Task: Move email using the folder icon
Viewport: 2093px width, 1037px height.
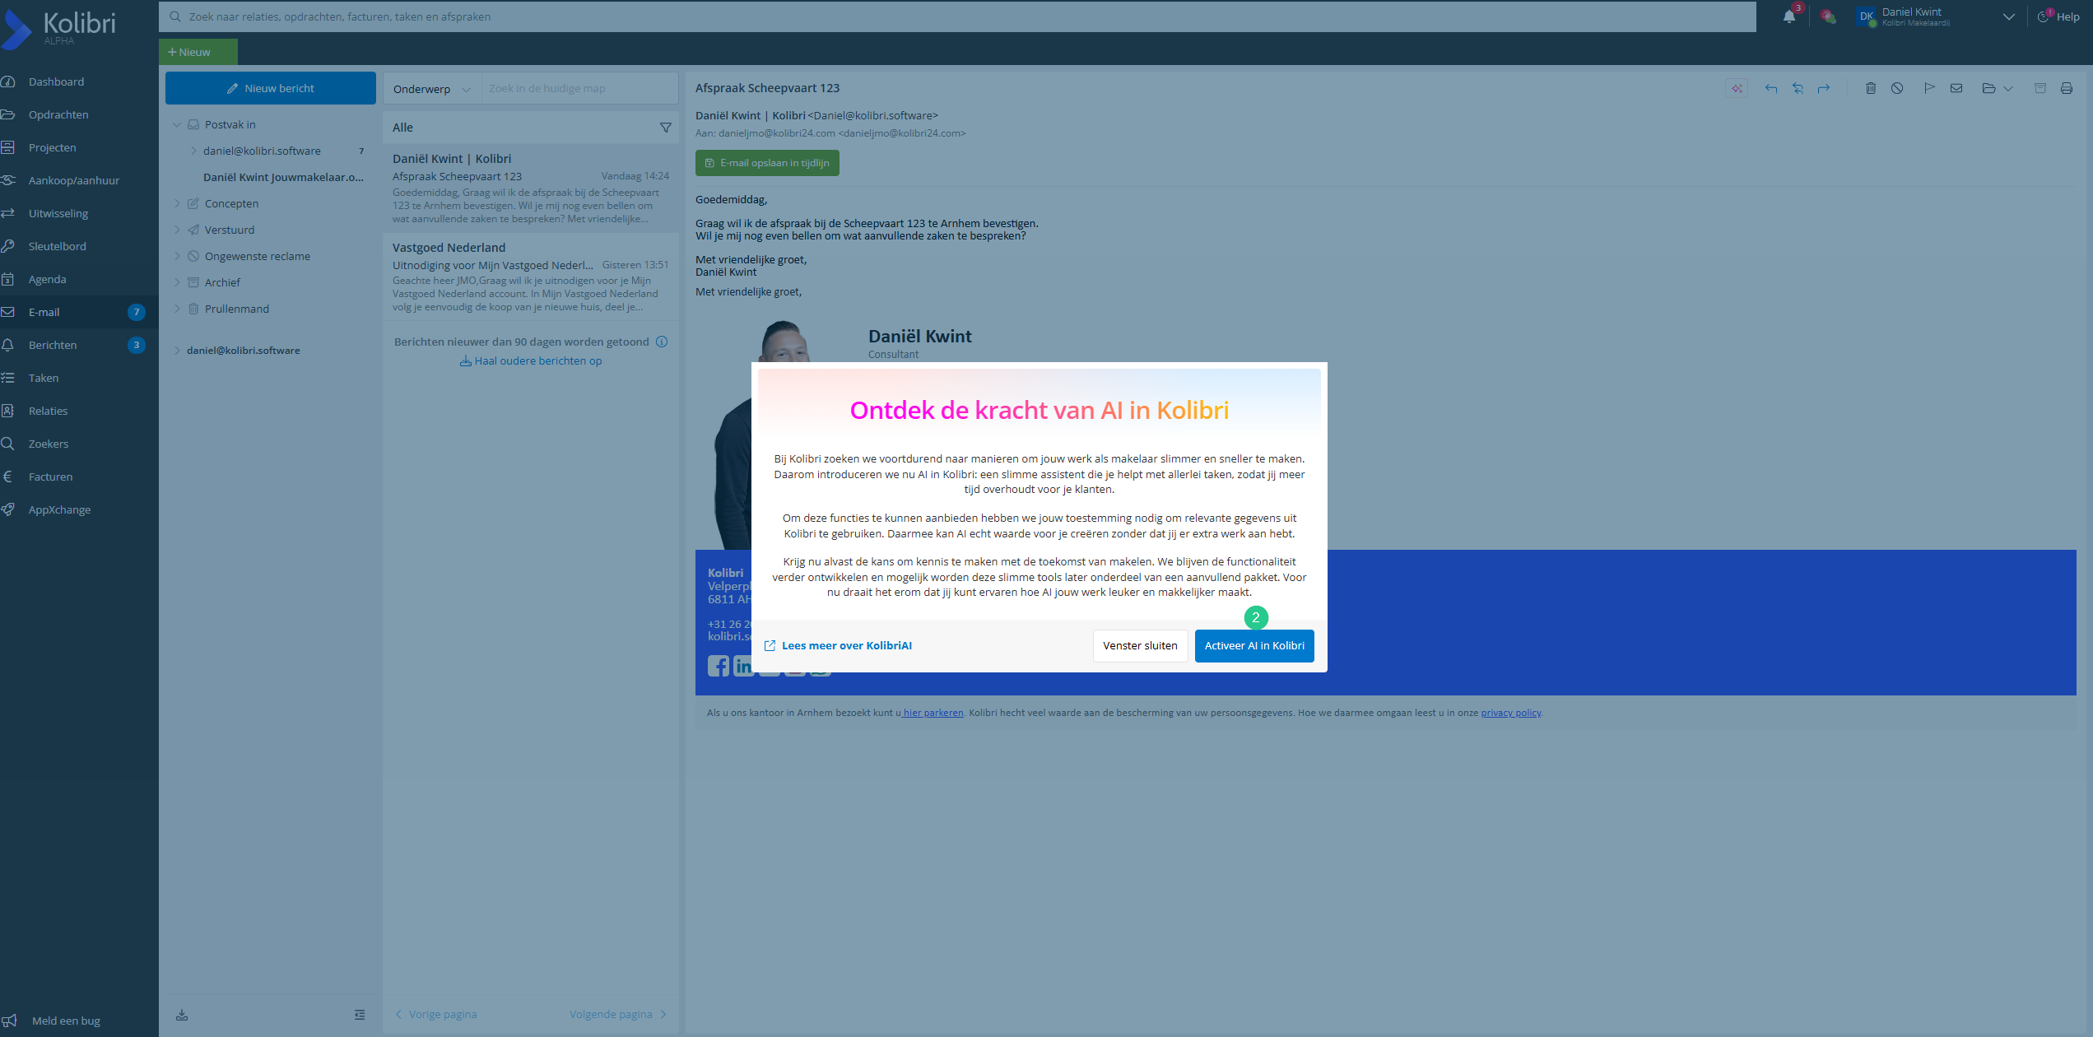Action: tap(1988, 88)
